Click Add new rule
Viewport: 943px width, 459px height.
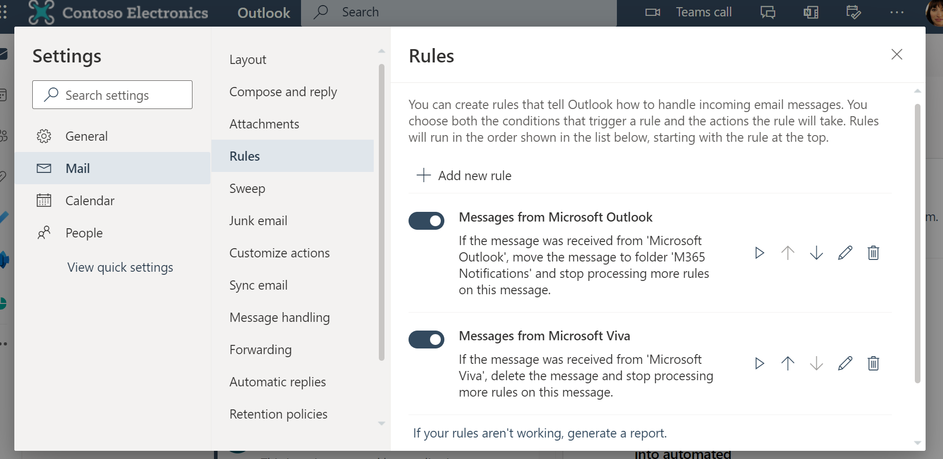(464, 176)
